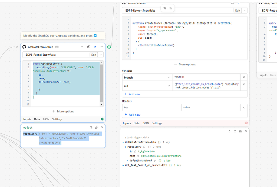This screenshot has height=187, width=277.
Task: Click the GitHub logo on GetDataFromGithub block
Action: (24, 47)
